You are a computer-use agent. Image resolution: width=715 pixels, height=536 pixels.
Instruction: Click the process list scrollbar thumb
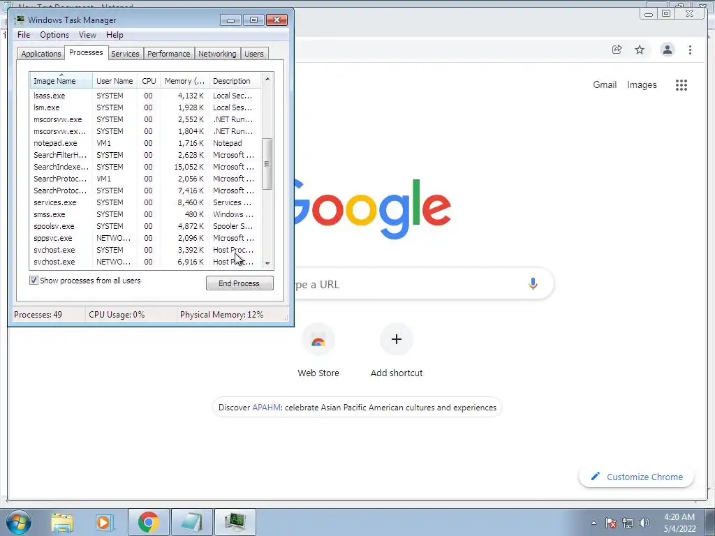[267, 163]
